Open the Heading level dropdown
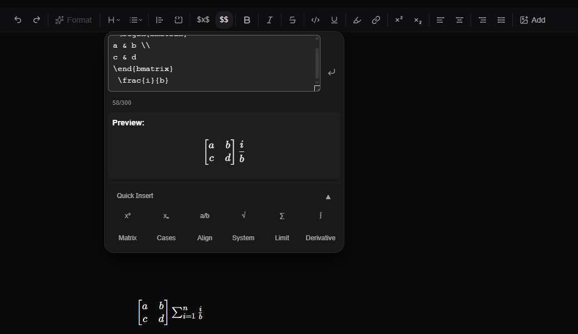Image resolution: width=578 pixels, height=334 pixels. click(113, 19)
